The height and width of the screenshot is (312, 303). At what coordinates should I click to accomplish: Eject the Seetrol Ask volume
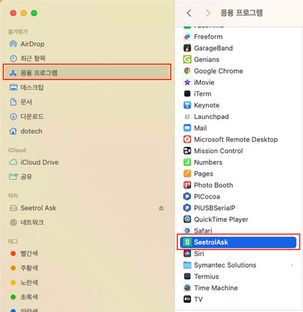pyautogui.click(x=161, y=208)
